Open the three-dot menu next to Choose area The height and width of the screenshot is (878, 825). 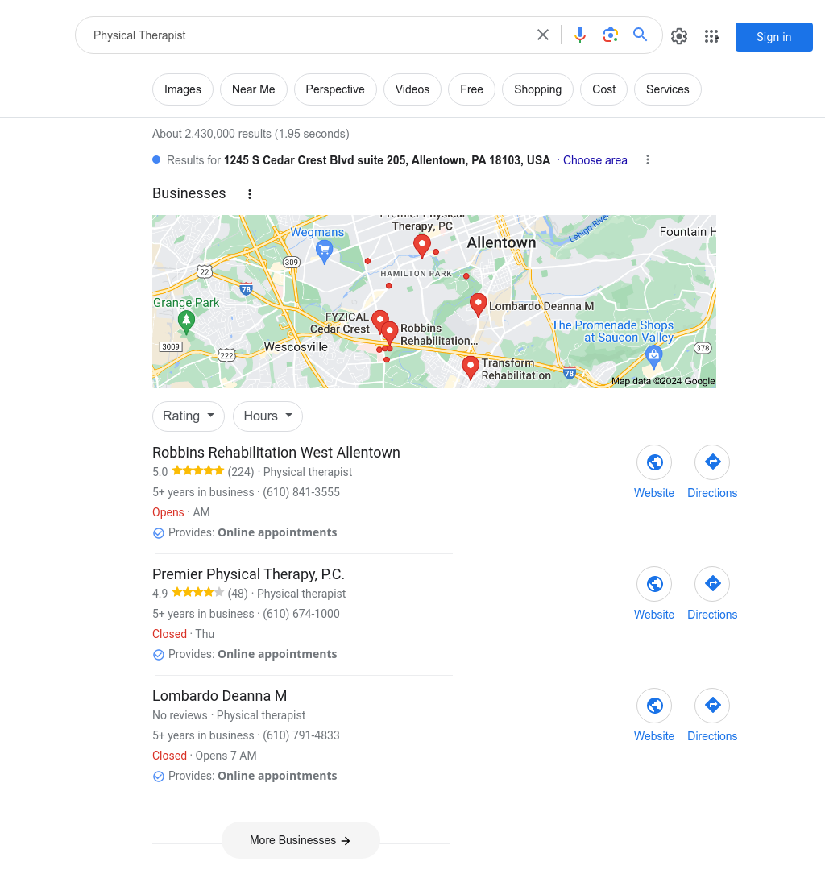click(x=648, y=160)
